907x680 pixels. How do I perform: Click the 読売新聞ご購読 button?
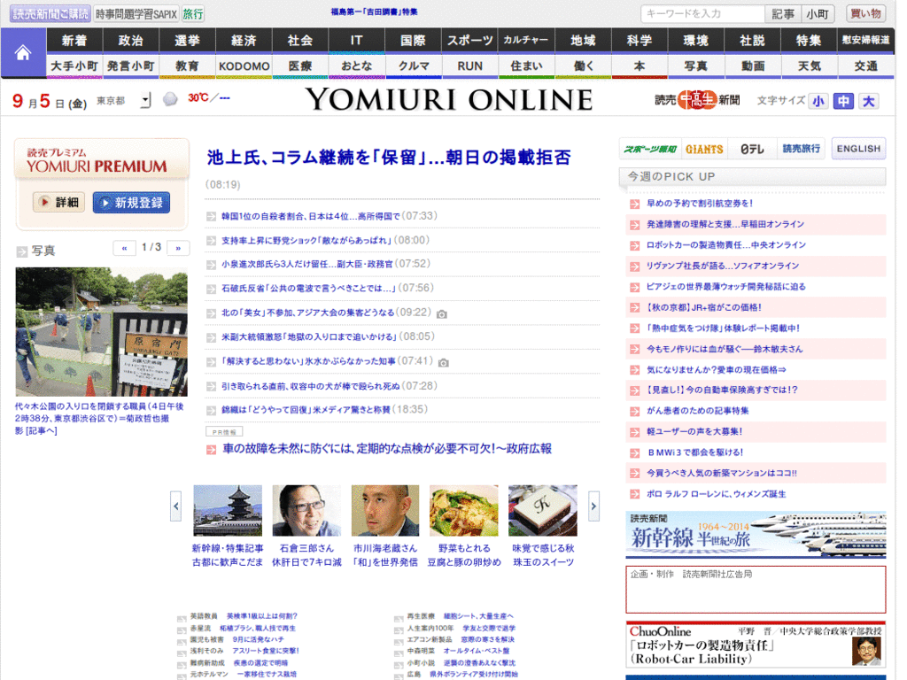pyautogui.click(x=50, y=14)
